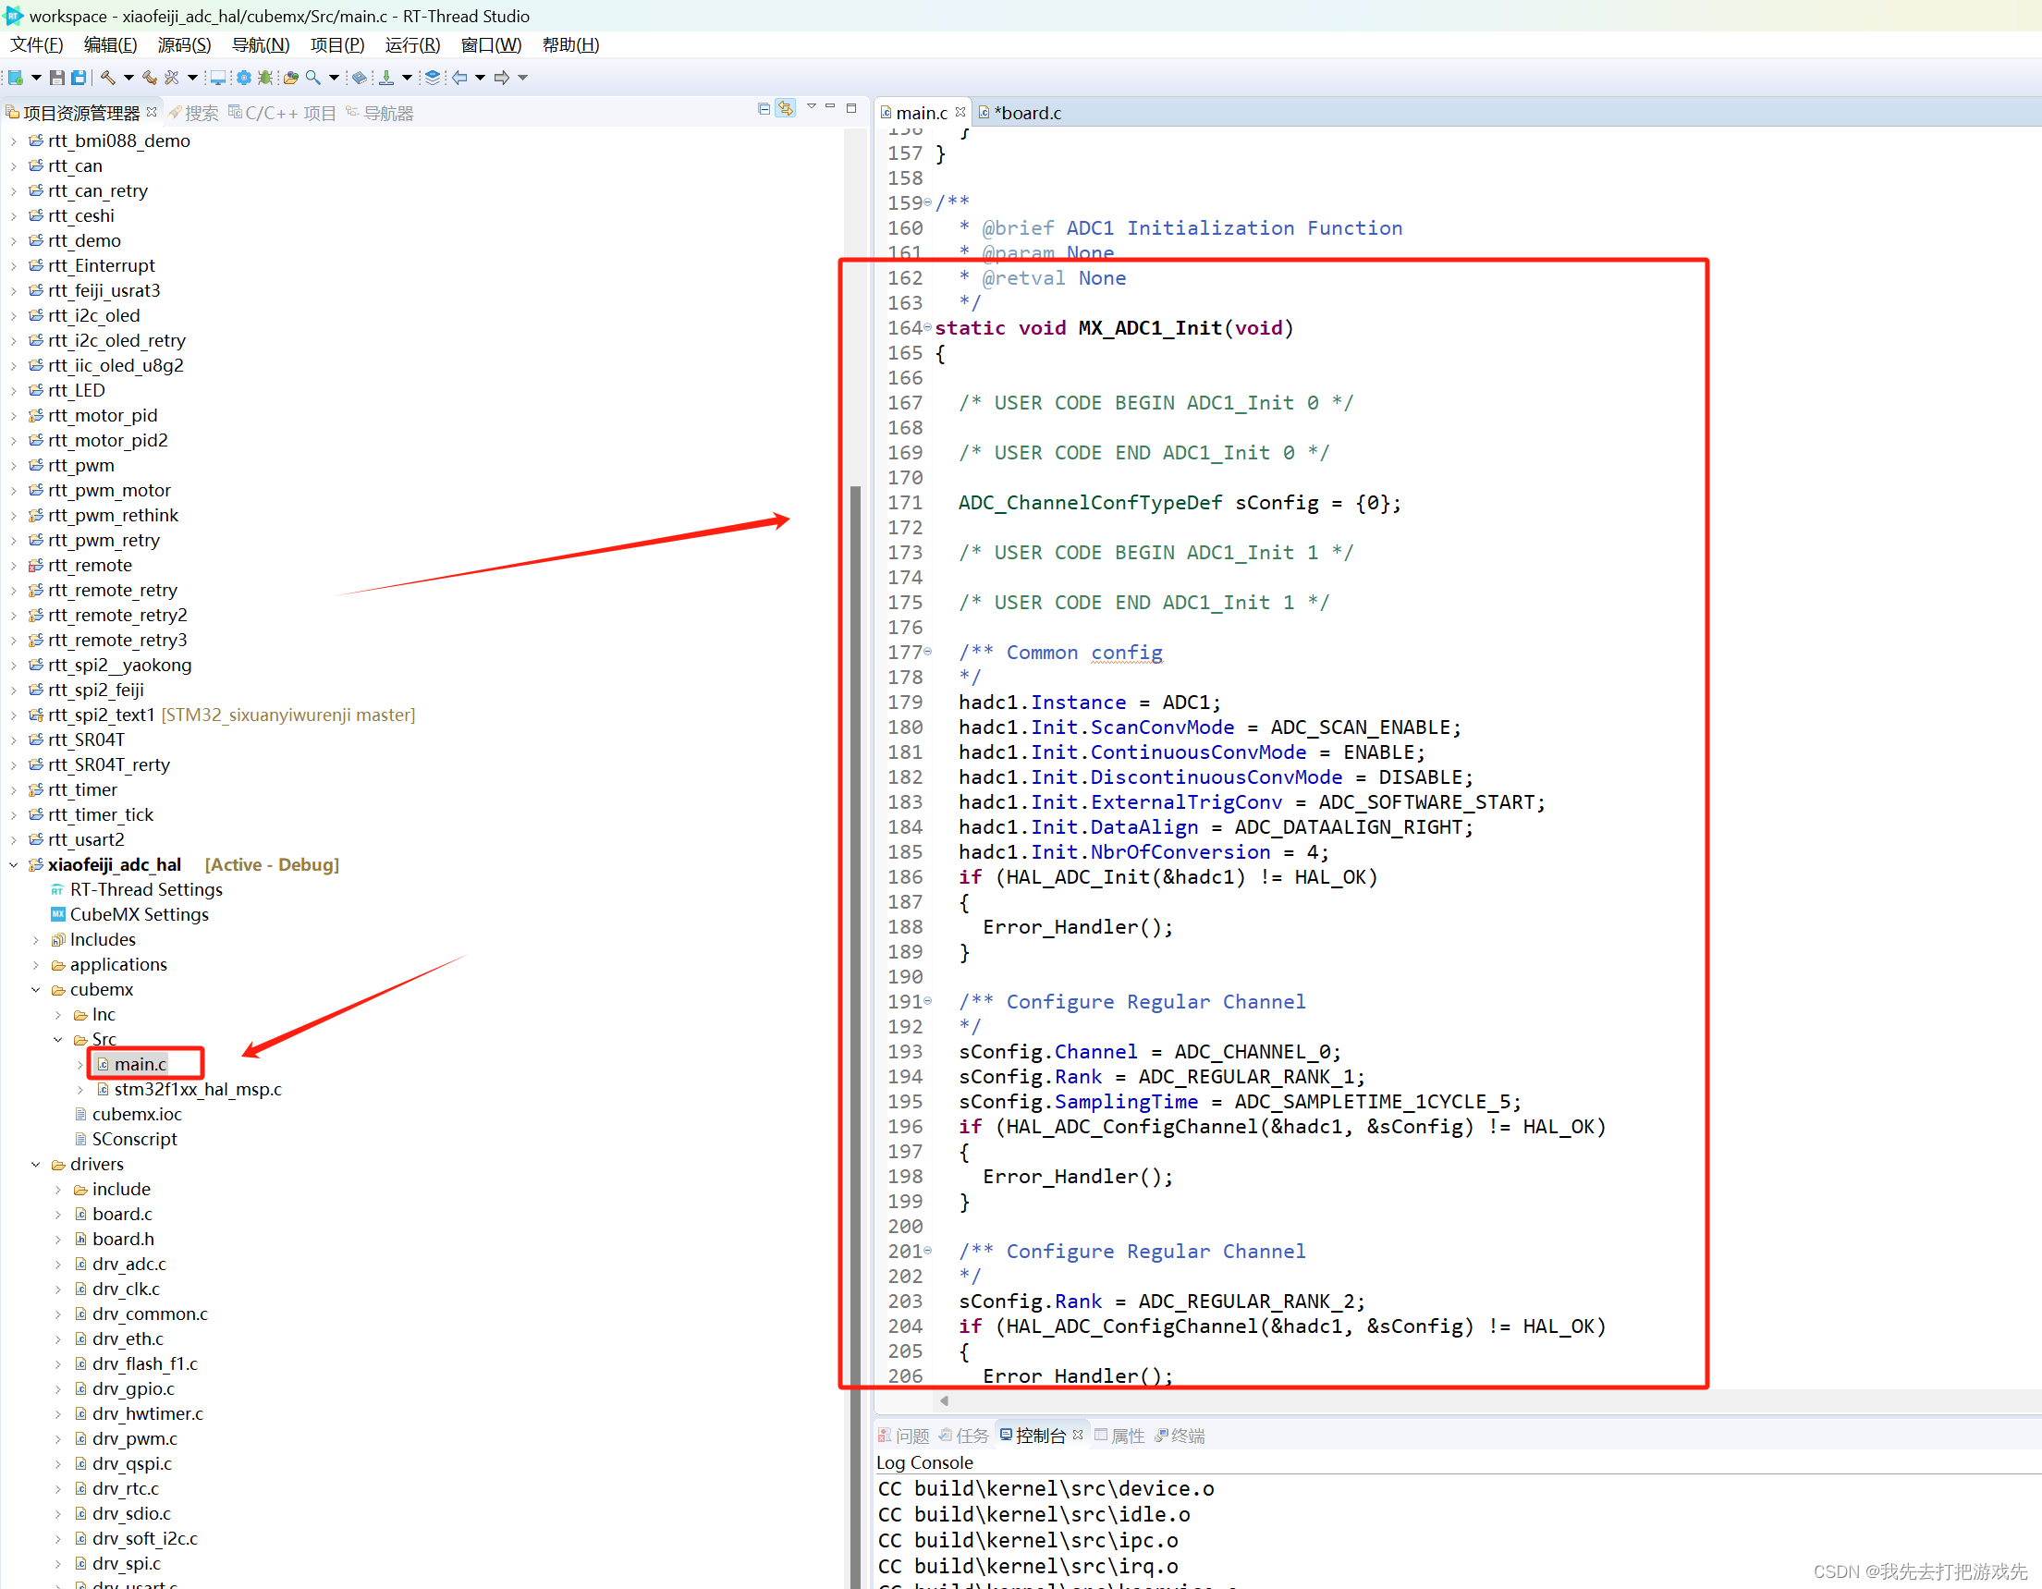
Task: Open the blue book documentation icon
Action: click(359, 78)
